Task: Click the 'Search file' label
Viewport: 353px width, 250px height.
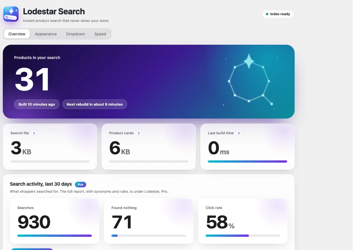Action: tap(20, 133)
